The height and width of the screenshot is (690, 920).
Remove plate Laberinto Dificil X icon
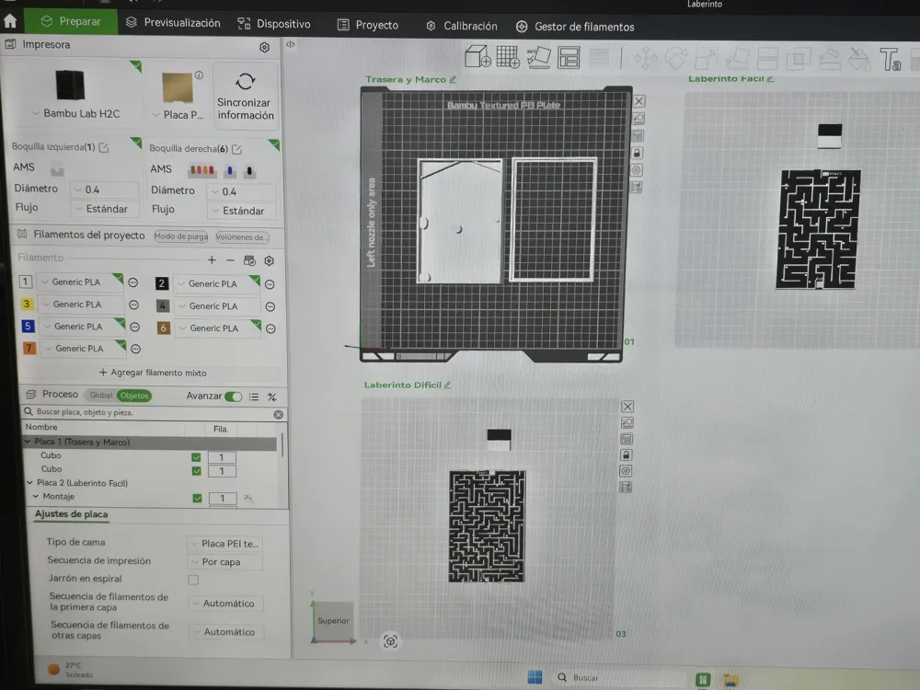tap(627, 406)
